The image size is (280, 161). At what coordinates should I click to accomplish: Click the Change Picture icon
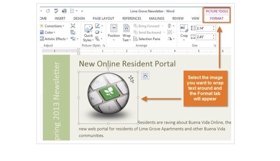click(x=73, y=32)
